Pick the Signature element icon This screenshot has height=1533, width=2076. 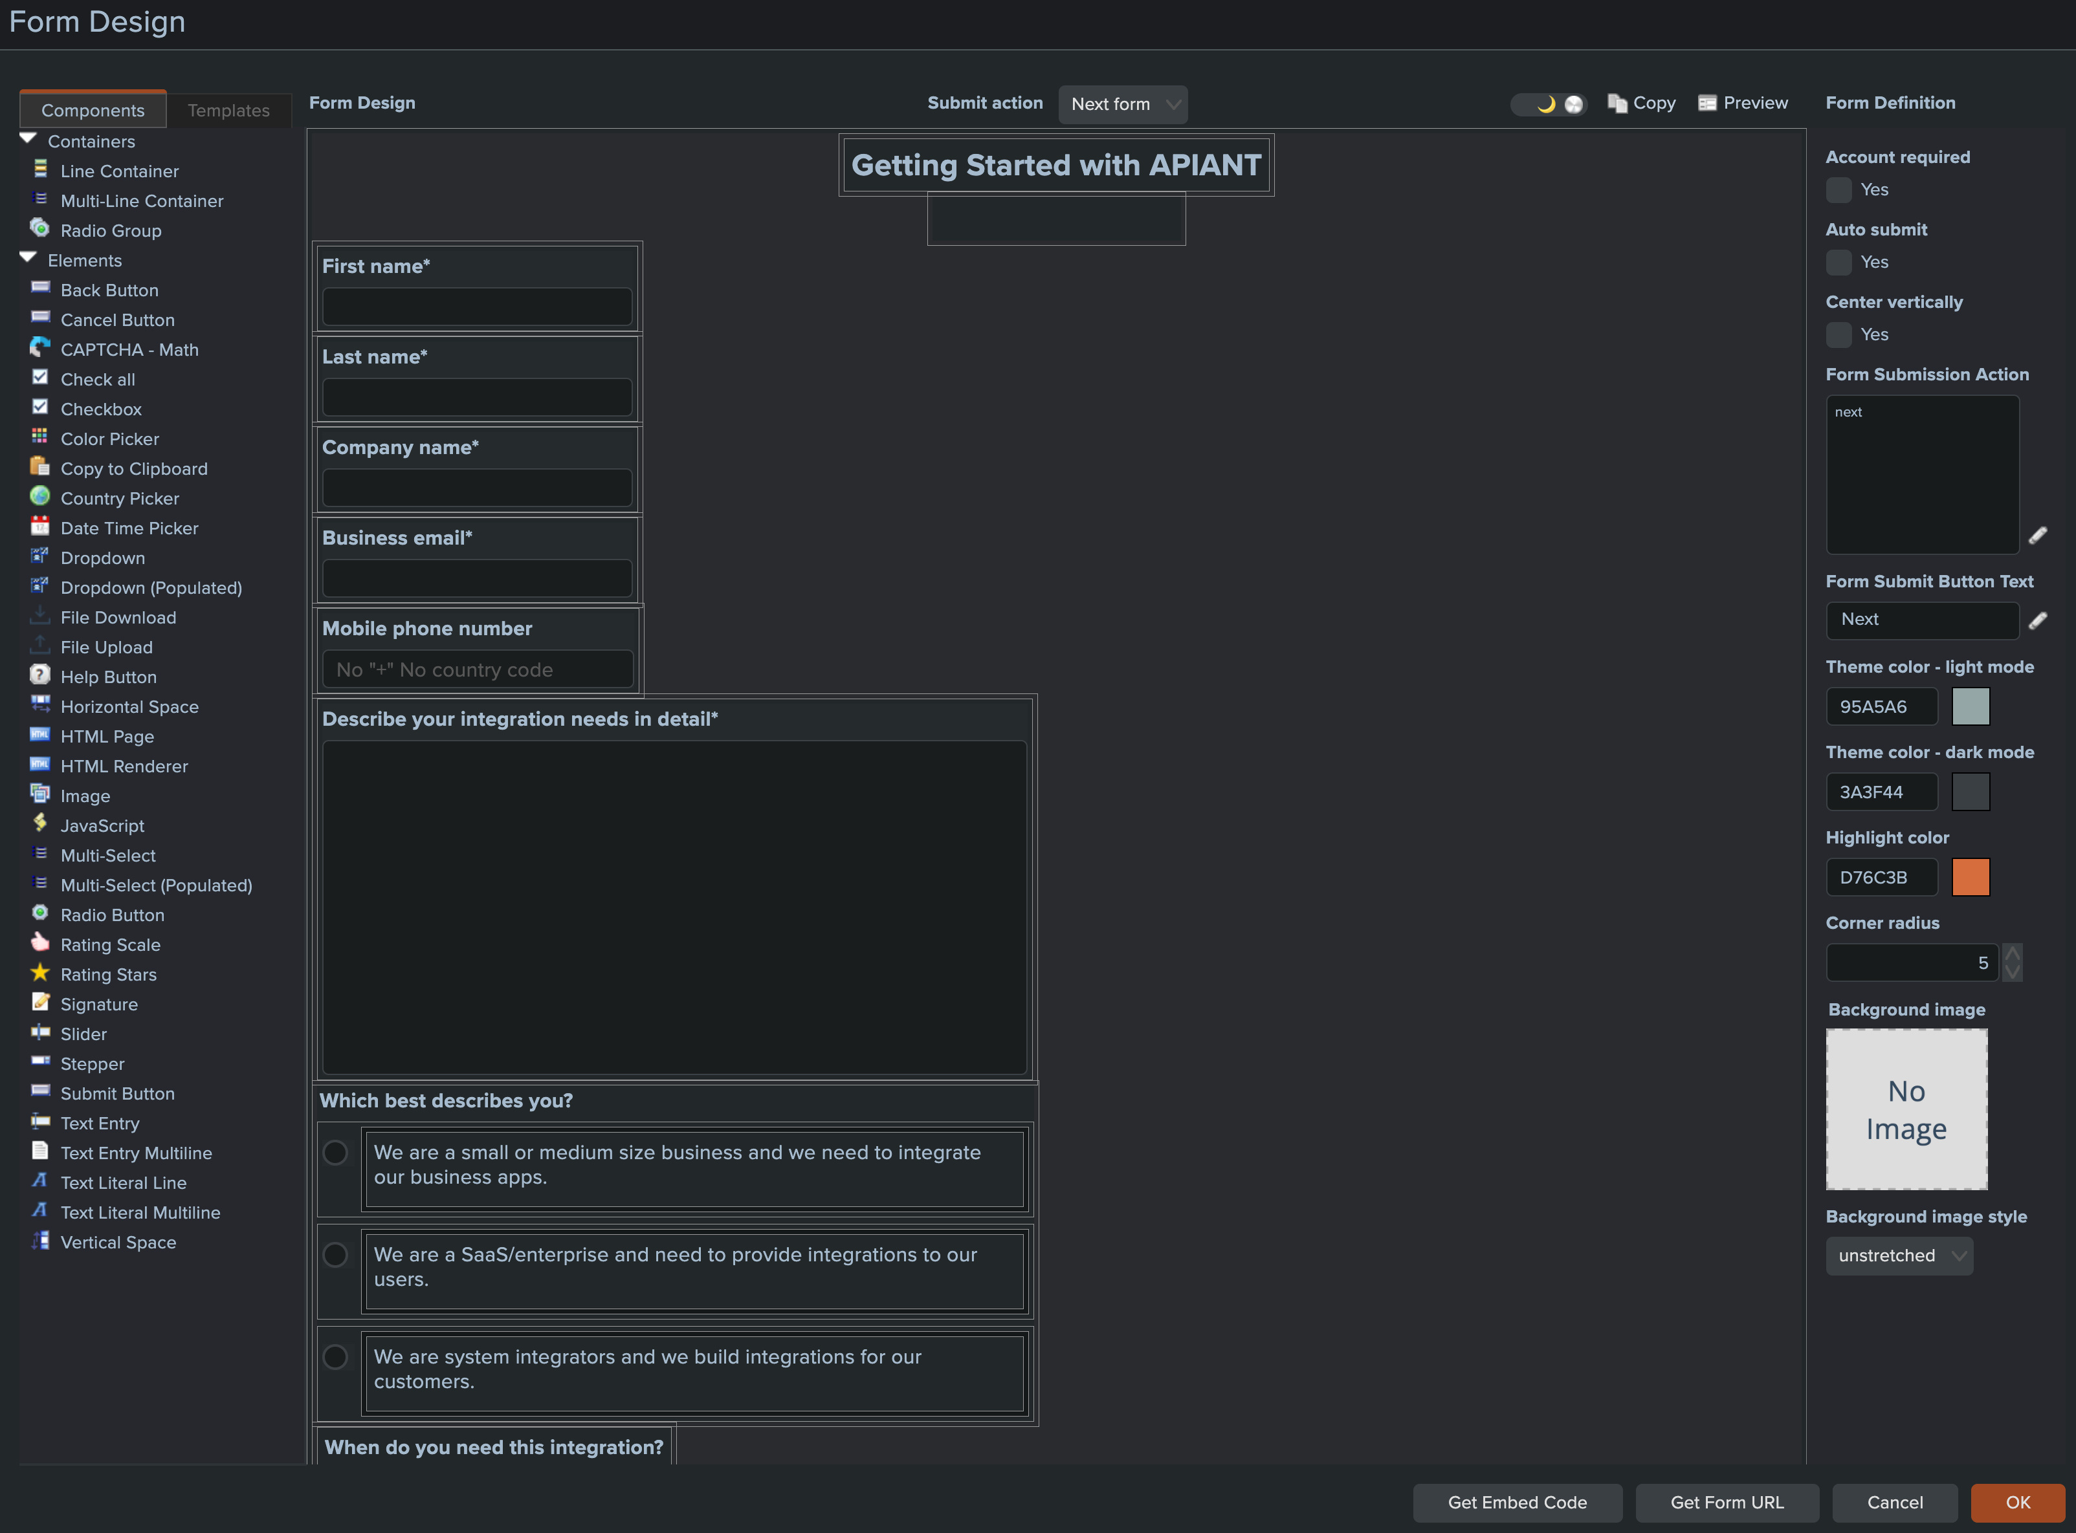[x=40, y=1002]
